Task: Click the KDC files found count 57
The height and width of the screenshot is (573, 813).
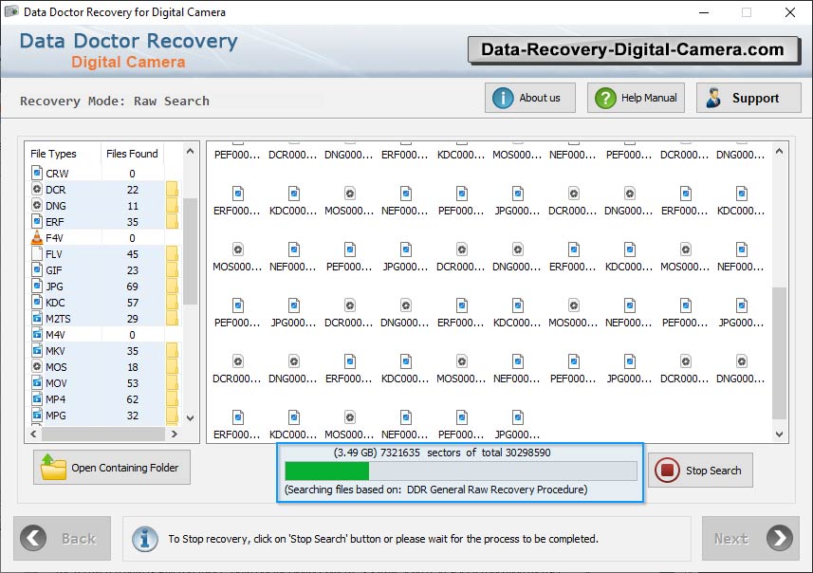Action: pyautogui.click(x=133, y=303)
